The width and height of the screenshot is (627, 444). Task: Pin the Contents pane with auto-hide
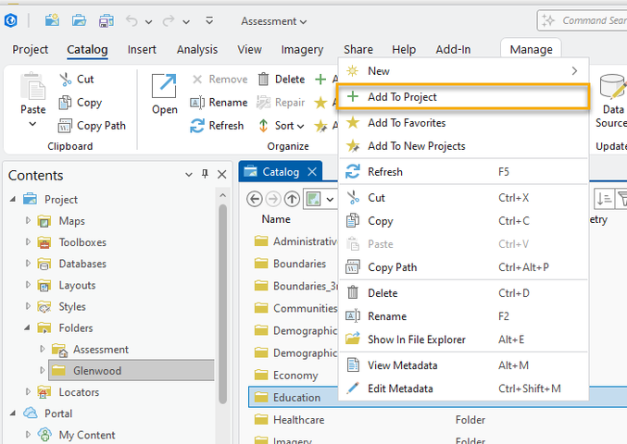(x=205, y=175)
